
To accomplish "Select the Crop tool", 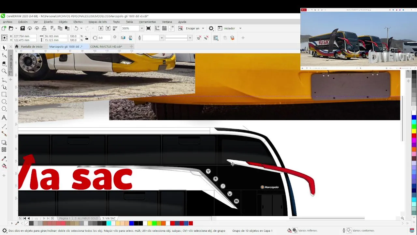I will (x=4, y=64).
